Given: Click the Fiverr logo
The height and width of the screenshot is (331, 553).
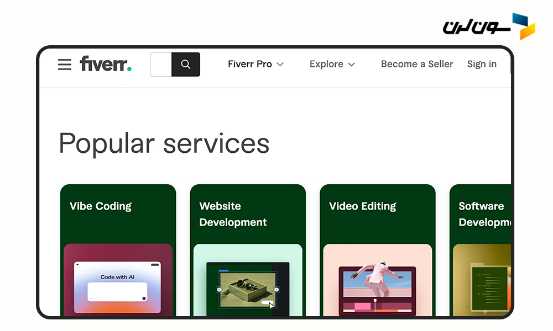Looking at the screenshot, I should [x=106, y=64].
